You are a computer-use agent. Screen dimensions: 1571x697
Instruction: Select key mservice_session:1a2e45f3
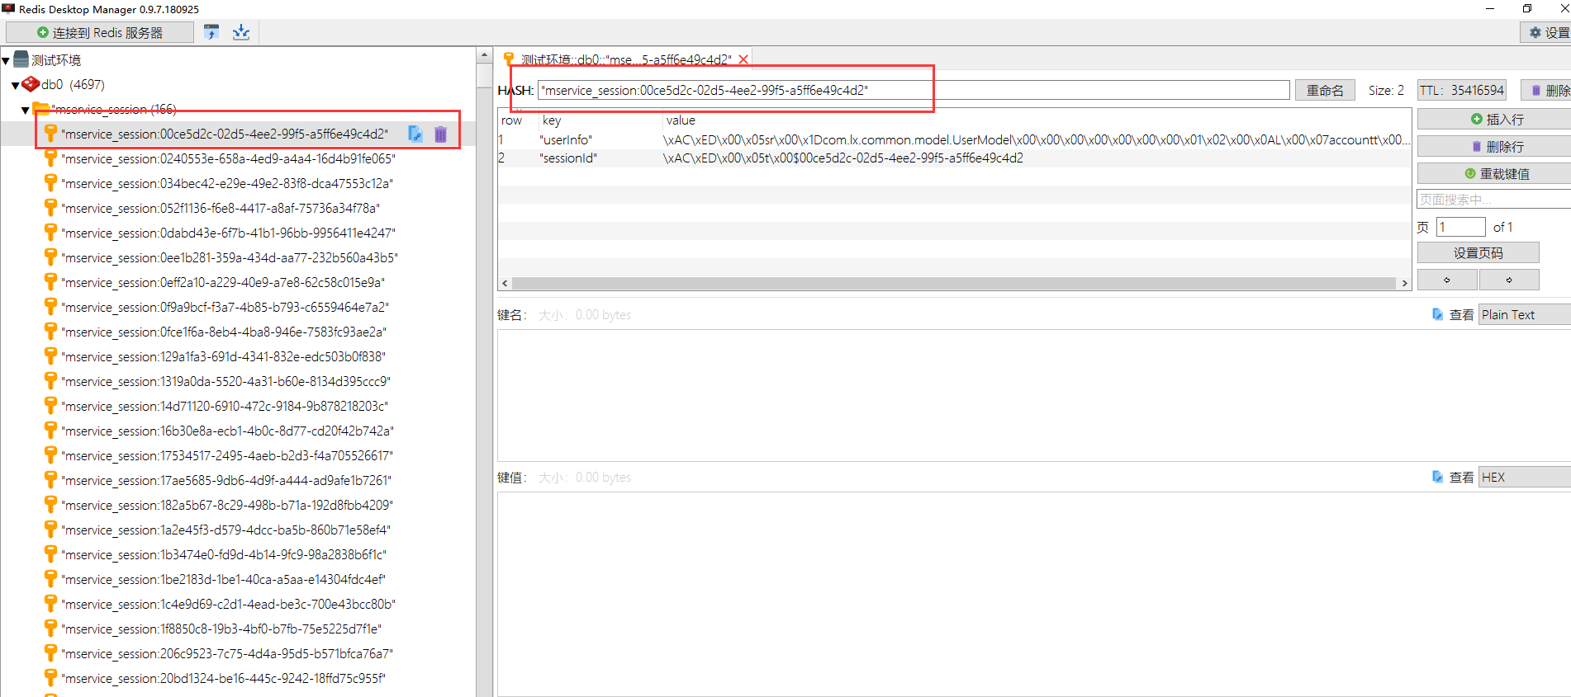click(x=226, y=530)
